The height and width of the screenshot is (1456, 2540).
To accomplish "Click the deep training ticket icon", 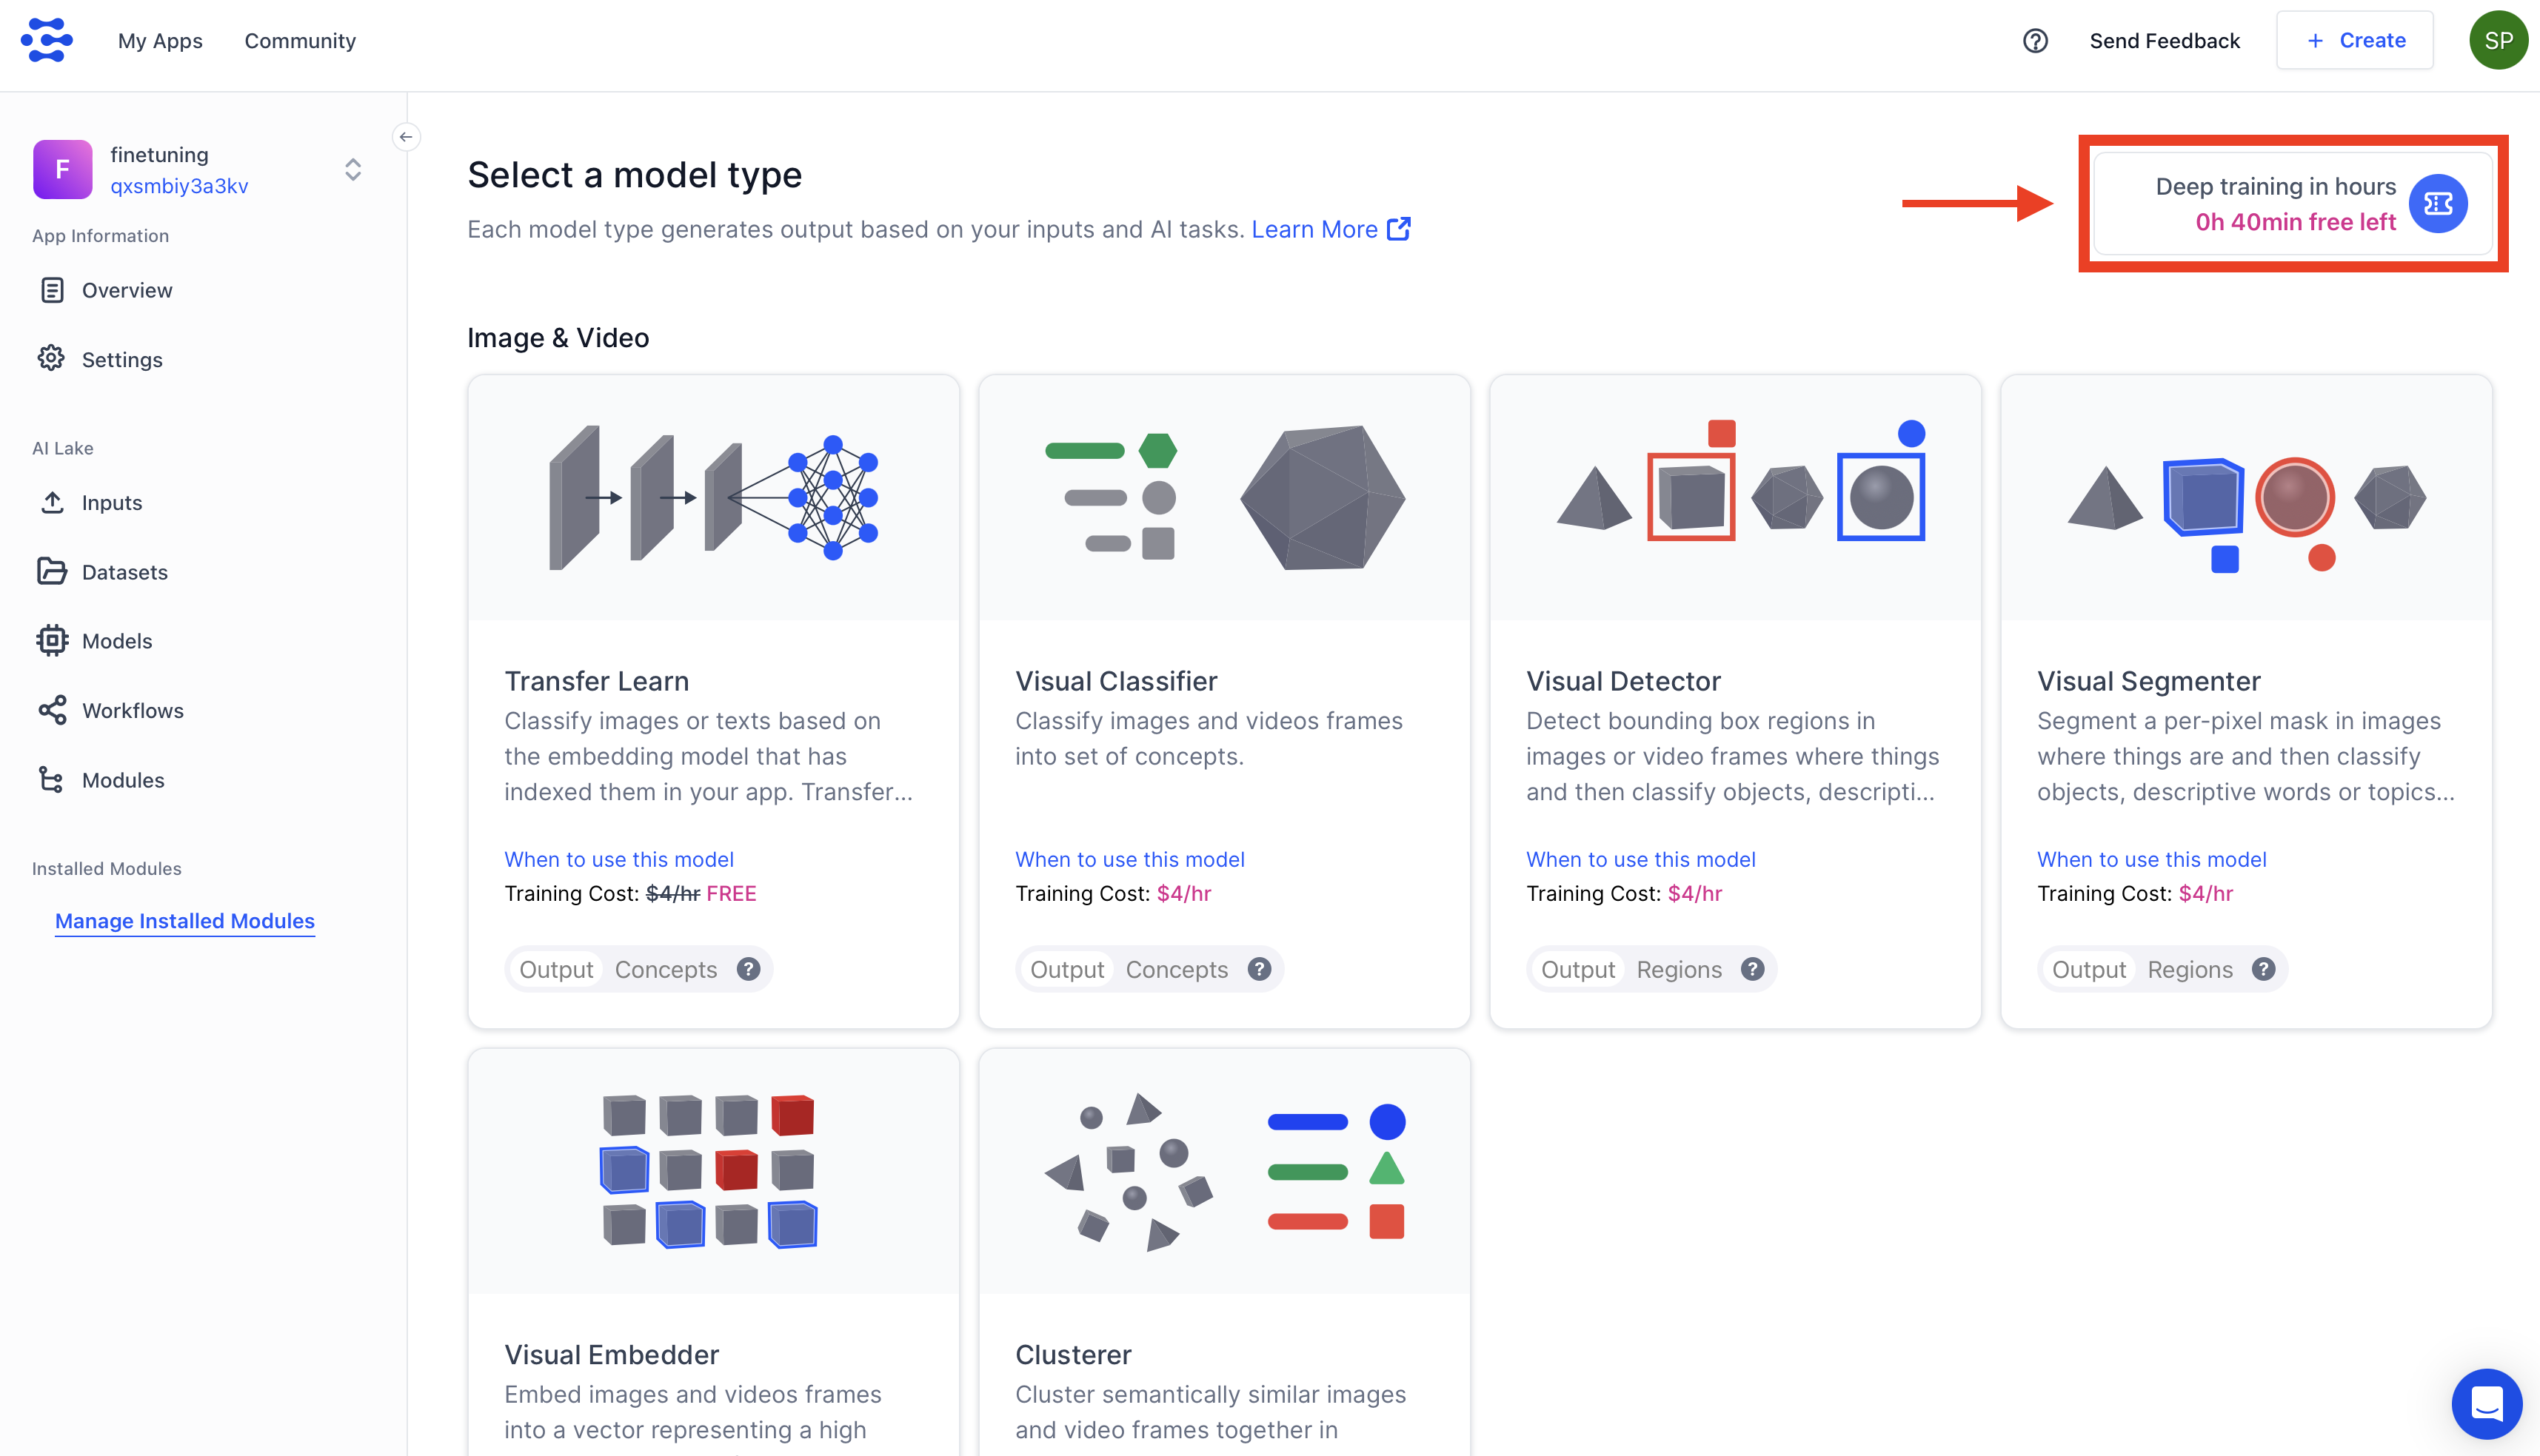I will [x=2437, y=204].
